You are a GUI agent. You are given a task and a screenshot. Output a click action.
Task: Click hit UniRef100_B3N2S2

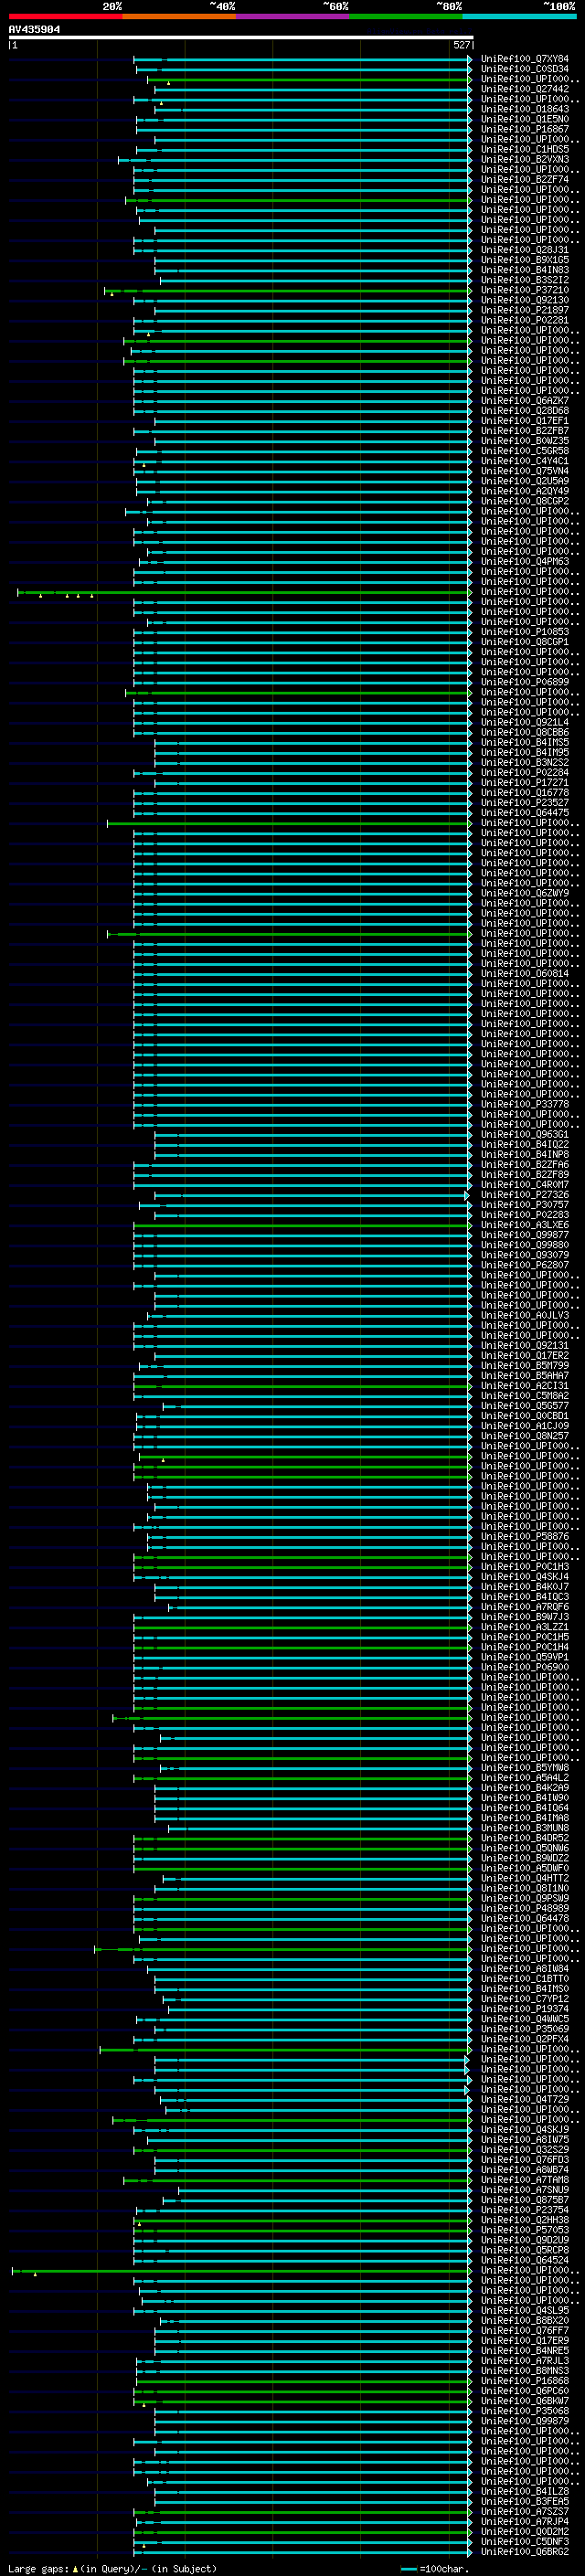(525, 762)
